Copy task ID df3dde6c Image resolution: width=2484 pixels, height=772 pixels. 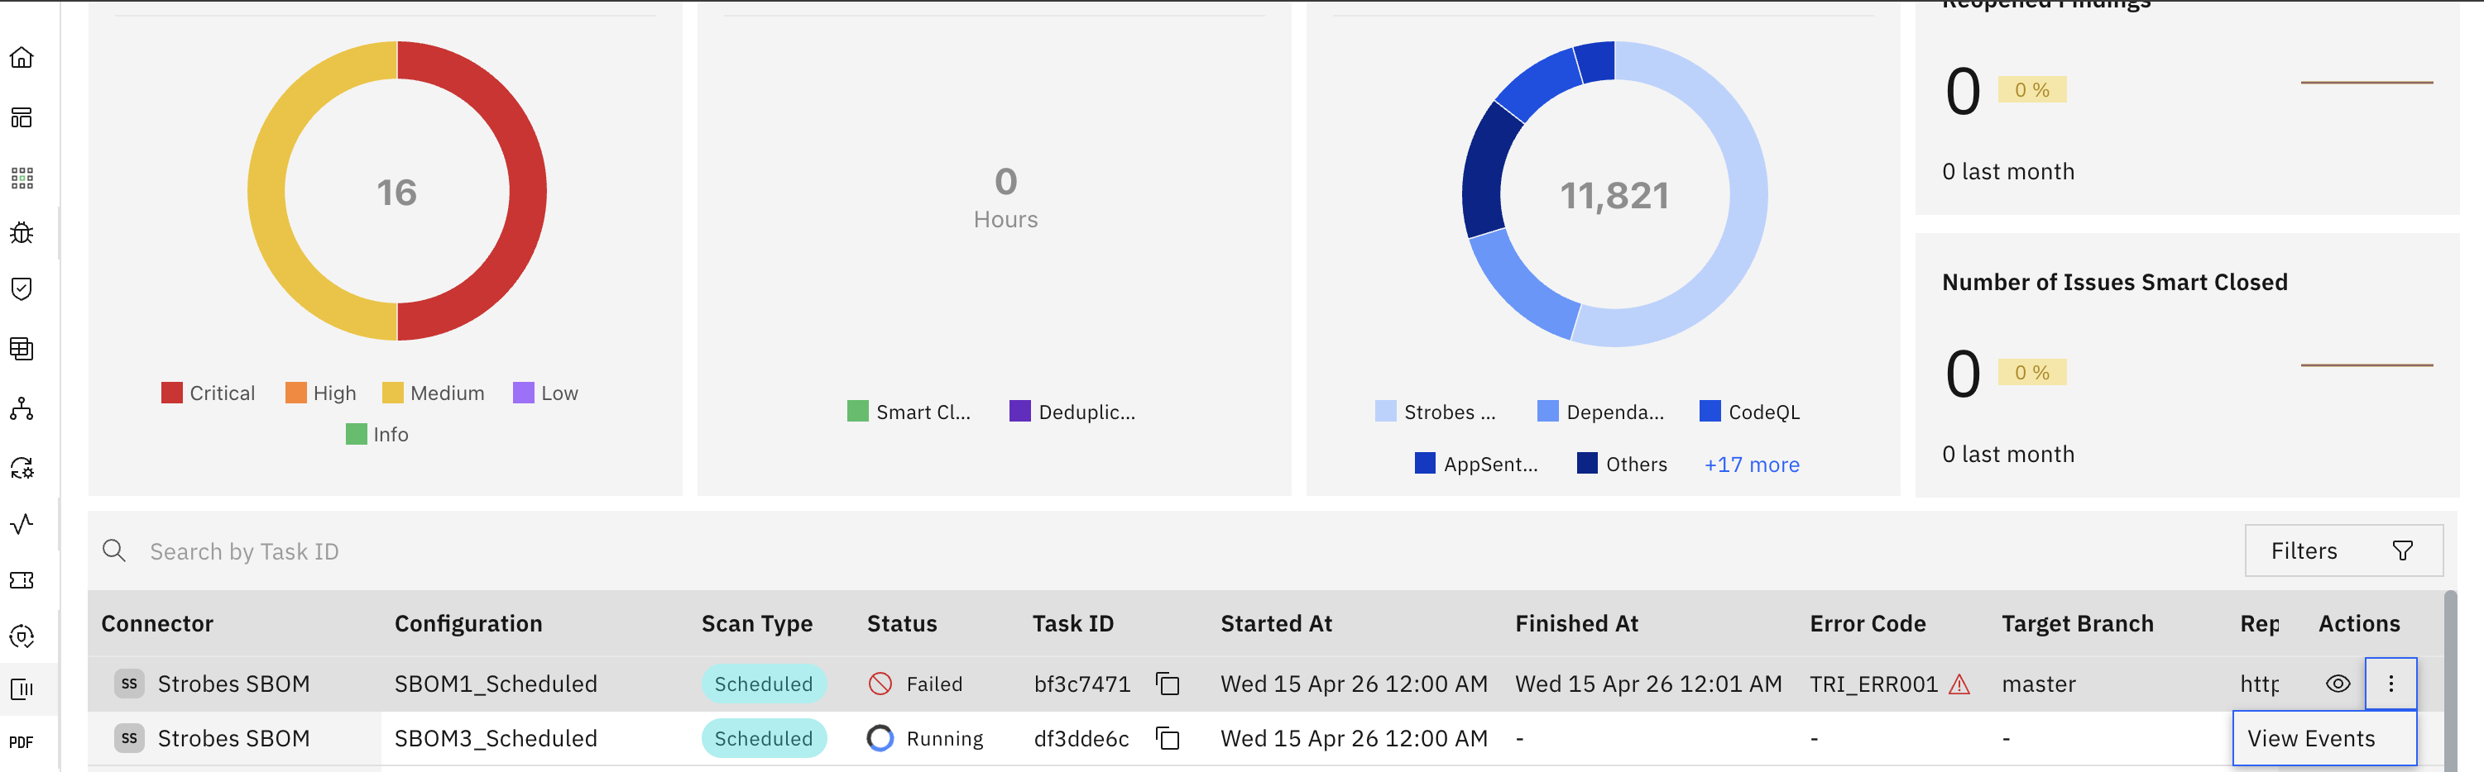1168,739
